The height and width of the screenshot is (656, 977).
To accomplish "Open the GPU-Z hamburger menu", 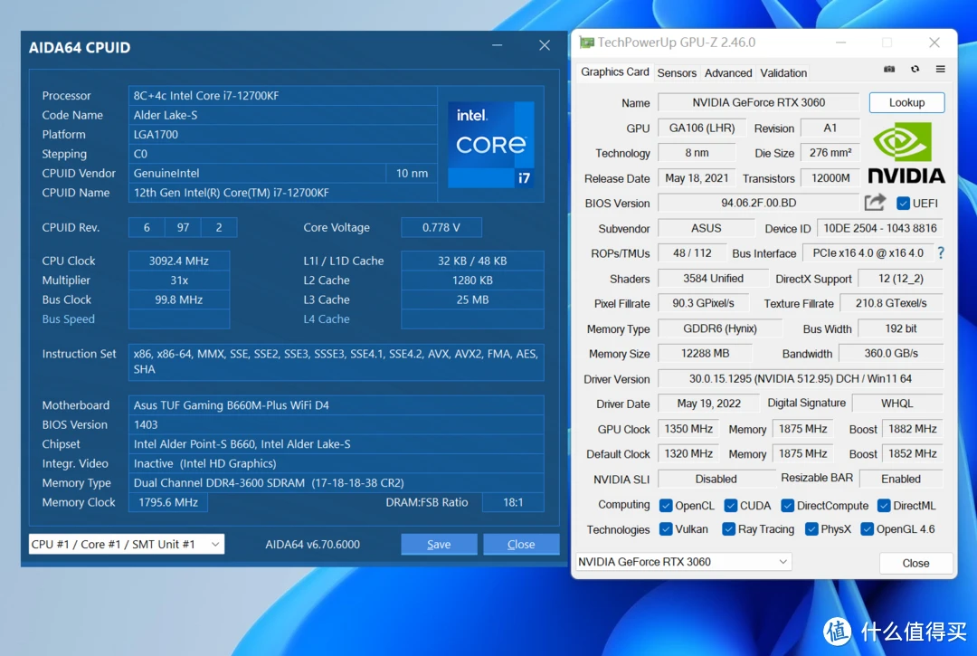I will [940, 69].
